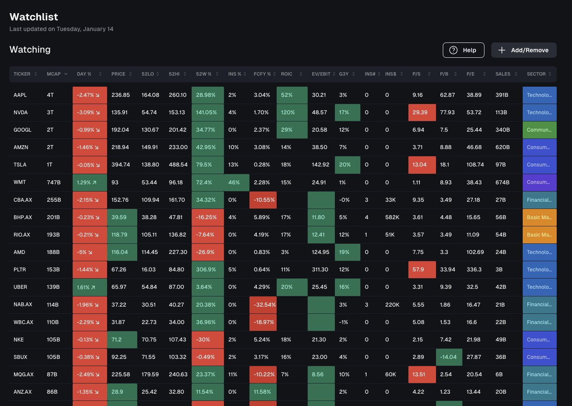Open the TSLA ticker row

[x=283, y=165]
